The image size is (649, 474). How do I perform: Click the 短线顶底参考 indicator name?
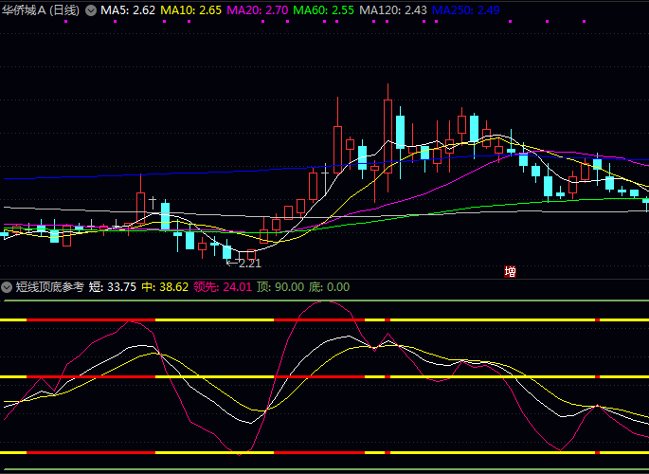tap(50, 287)
